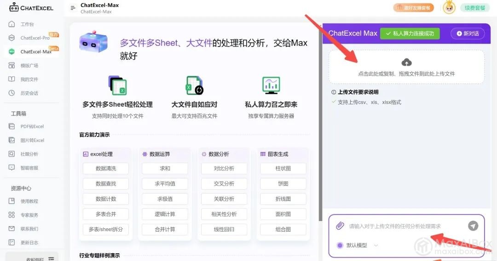Click the PDF转Excel tool icon
Viewport: 497px width, 261px height.
coord(12,126)
